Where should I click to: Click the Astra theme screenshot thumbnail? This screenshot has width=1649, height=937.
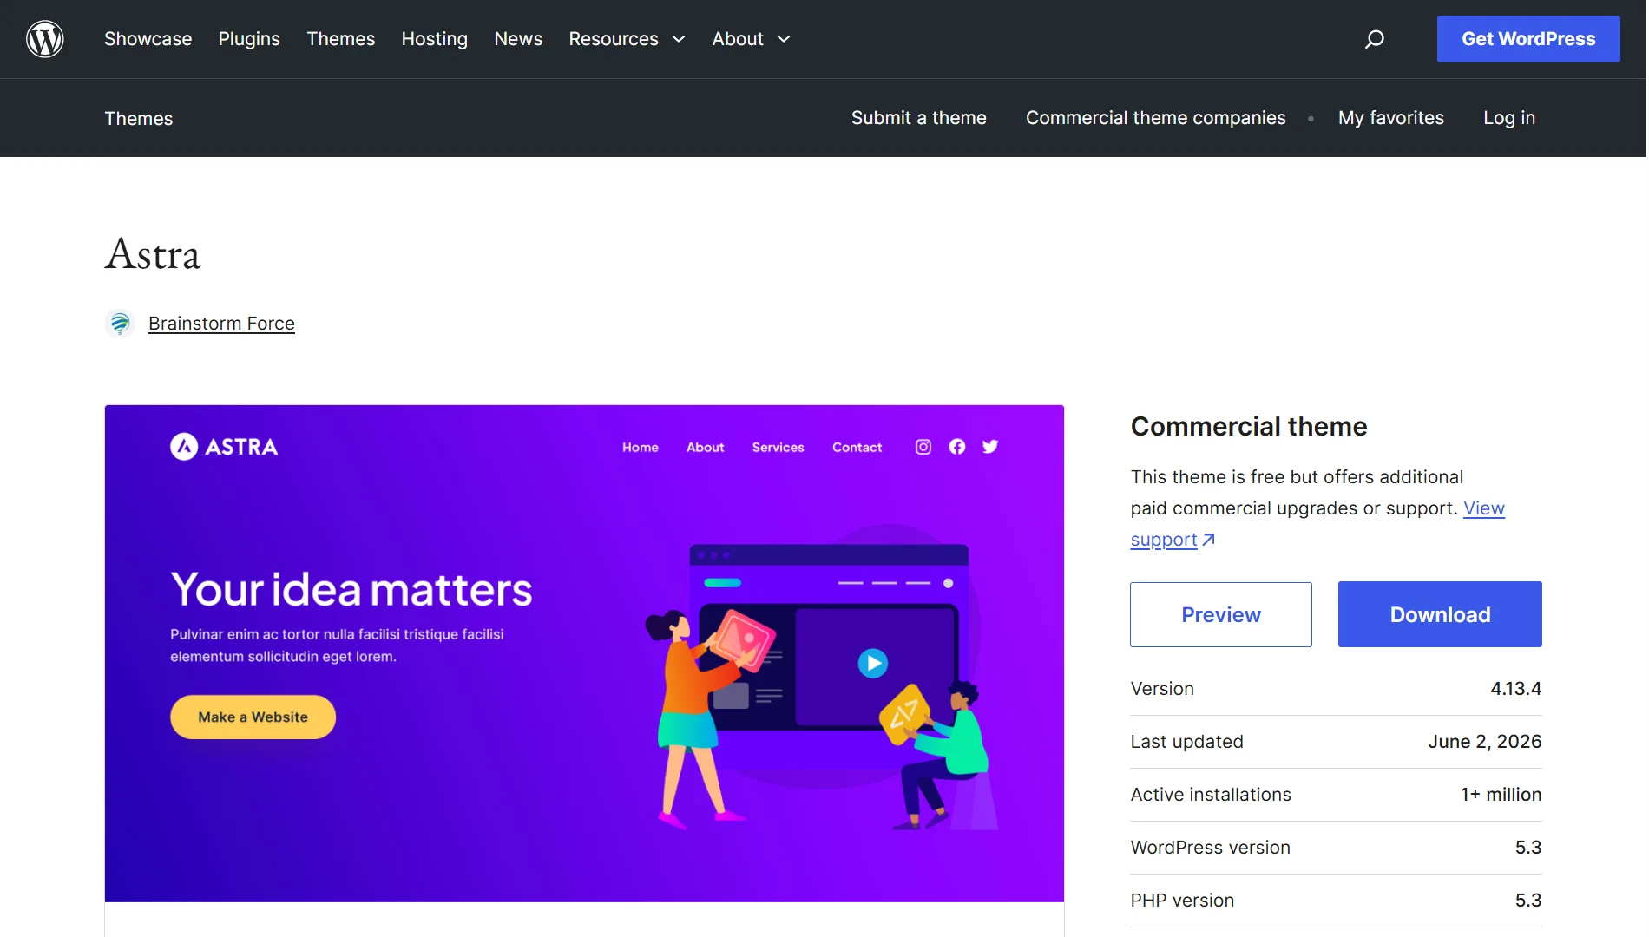(584, 653)
